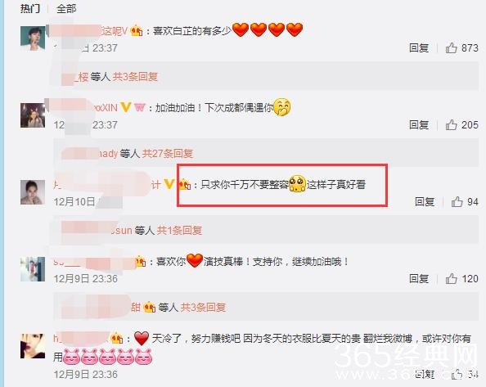This screenshot has width=486, height=387.
Task: Like the comment with 873 likes
Action: [x=452, y=48]
